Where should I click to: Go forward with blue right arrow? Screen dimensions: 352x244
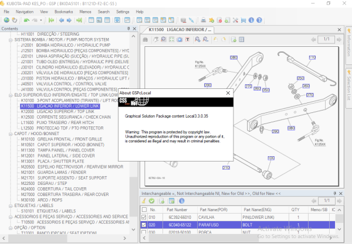click(x=69, y=20)
